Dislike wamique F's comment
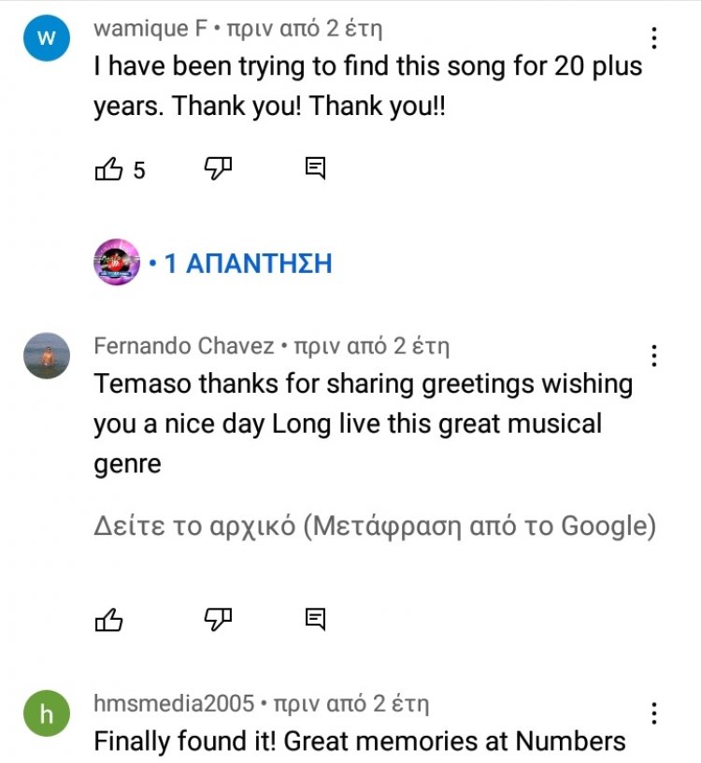 pyautogui.click(x=218, y=168)
